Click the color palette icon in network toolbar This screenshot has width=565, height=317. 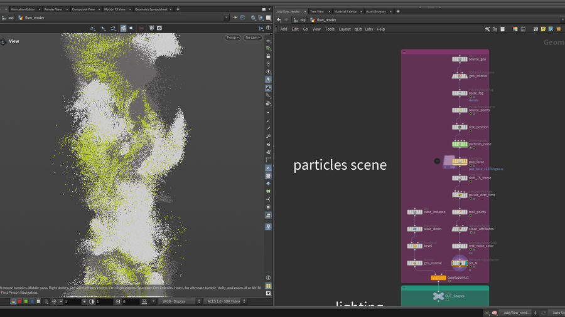click(x=515, y=29)
